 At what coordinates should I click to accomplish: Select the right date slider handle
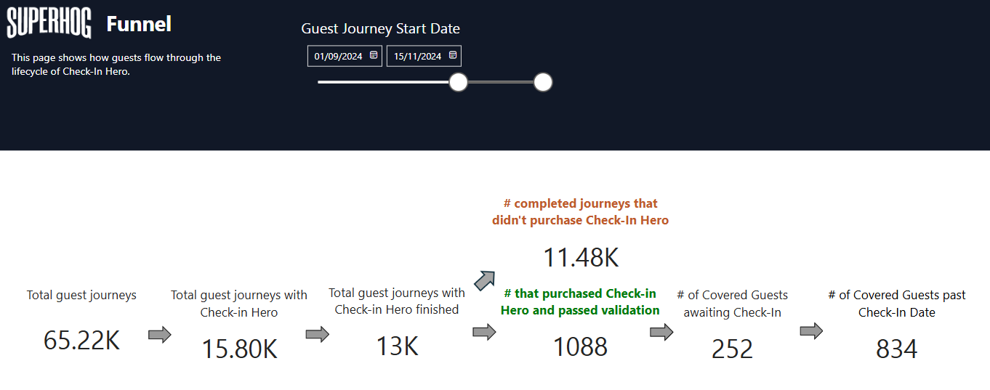[543, 82]
